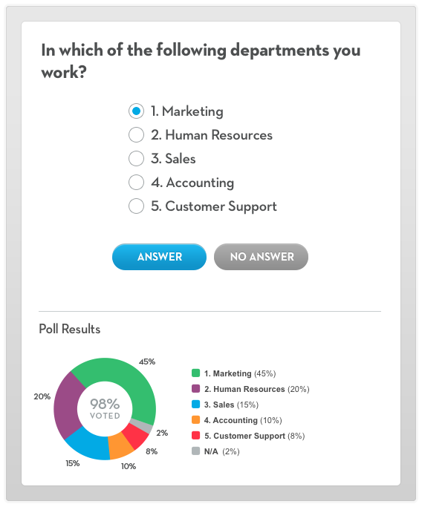
Task: Select the Sales radio button
Action: [136, 159]
